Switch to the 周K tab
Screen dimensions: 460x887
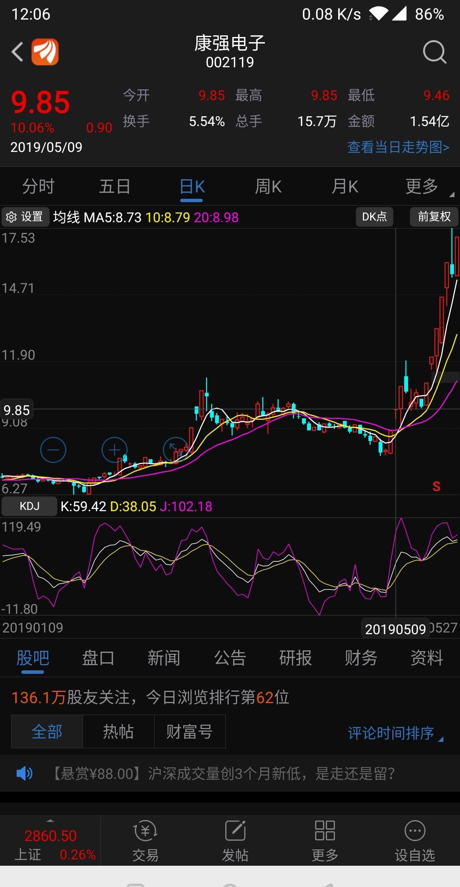point(268,186)
